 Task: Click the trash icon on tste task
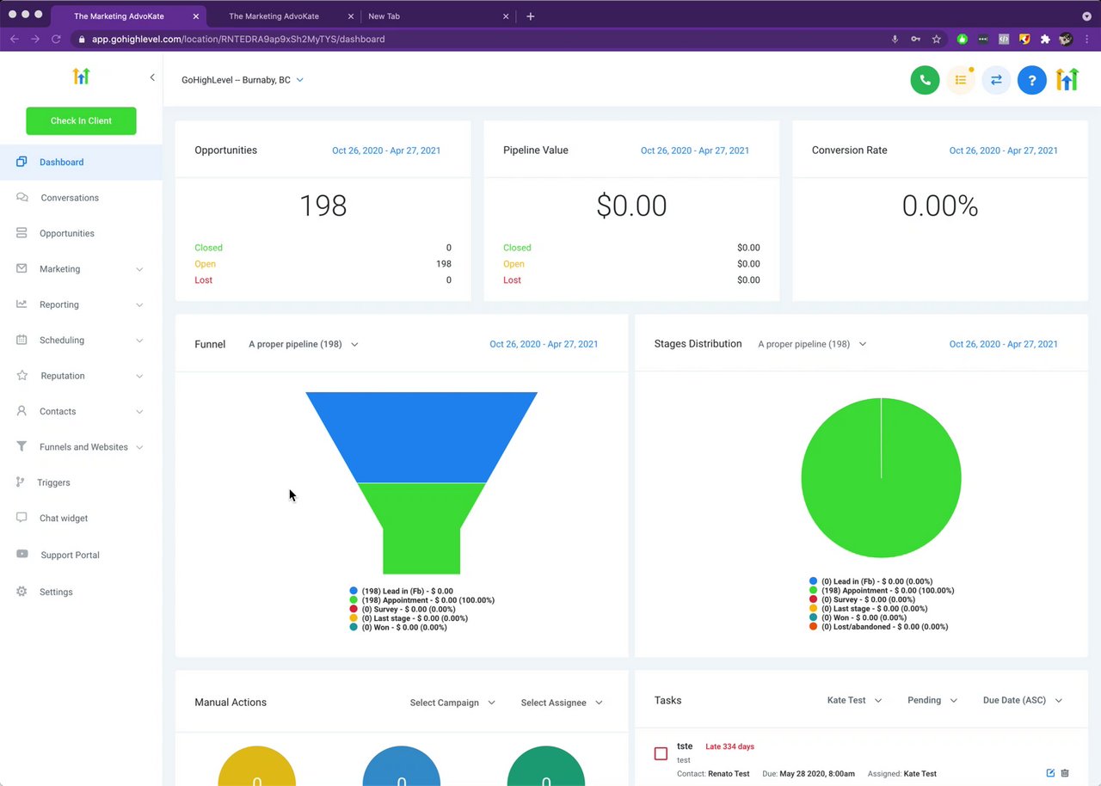[1065, 773]
